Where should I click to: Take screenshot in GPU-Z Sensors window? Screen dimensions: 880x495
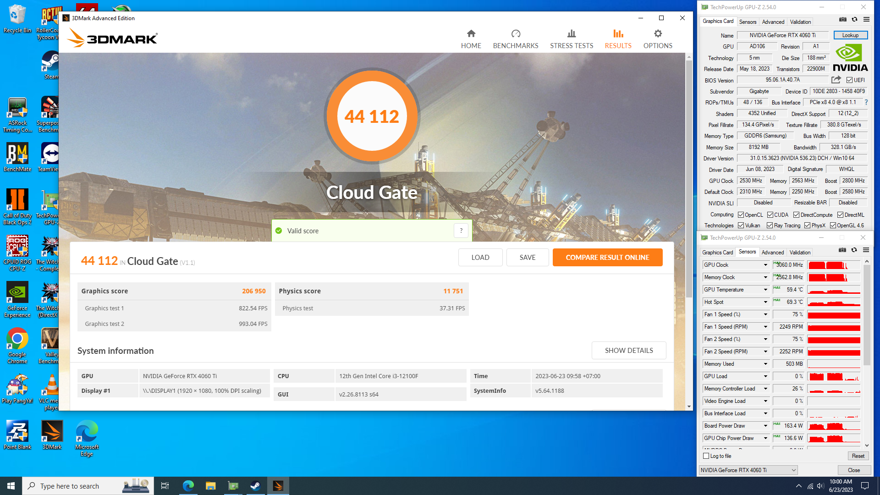pyautogui.click(x=842, y=250)
